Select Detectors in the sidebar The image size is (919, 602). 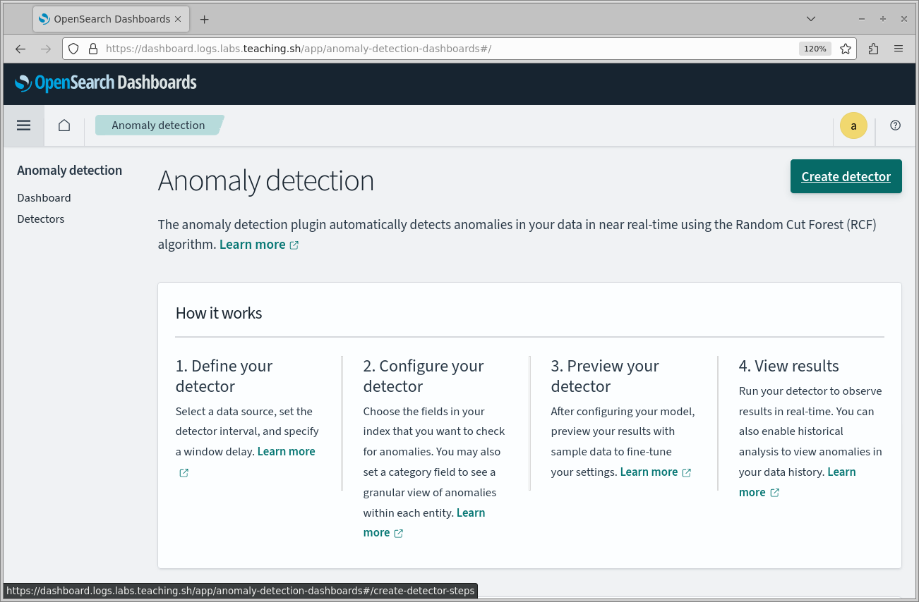click(41, 219)
